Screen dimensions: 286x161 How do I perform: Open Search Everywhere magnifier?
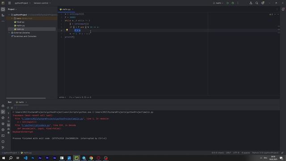[x=257, y=3]
